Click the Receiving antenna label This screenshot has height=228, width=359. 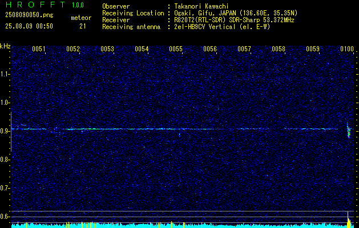coord(131,27)
